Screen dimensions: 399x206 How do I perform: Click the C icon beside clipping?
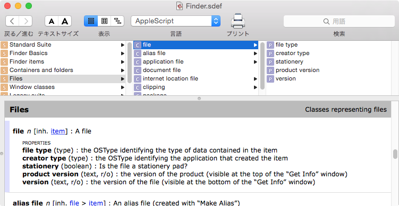(x=138, y=87)
